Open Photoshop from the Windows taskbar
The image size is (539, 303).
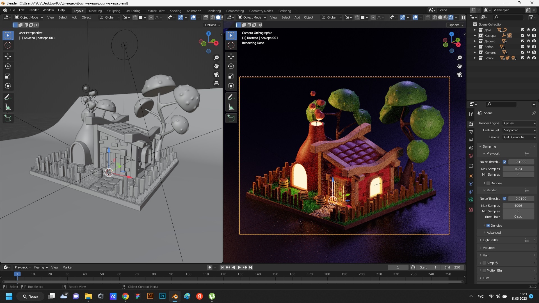point(162,296)
